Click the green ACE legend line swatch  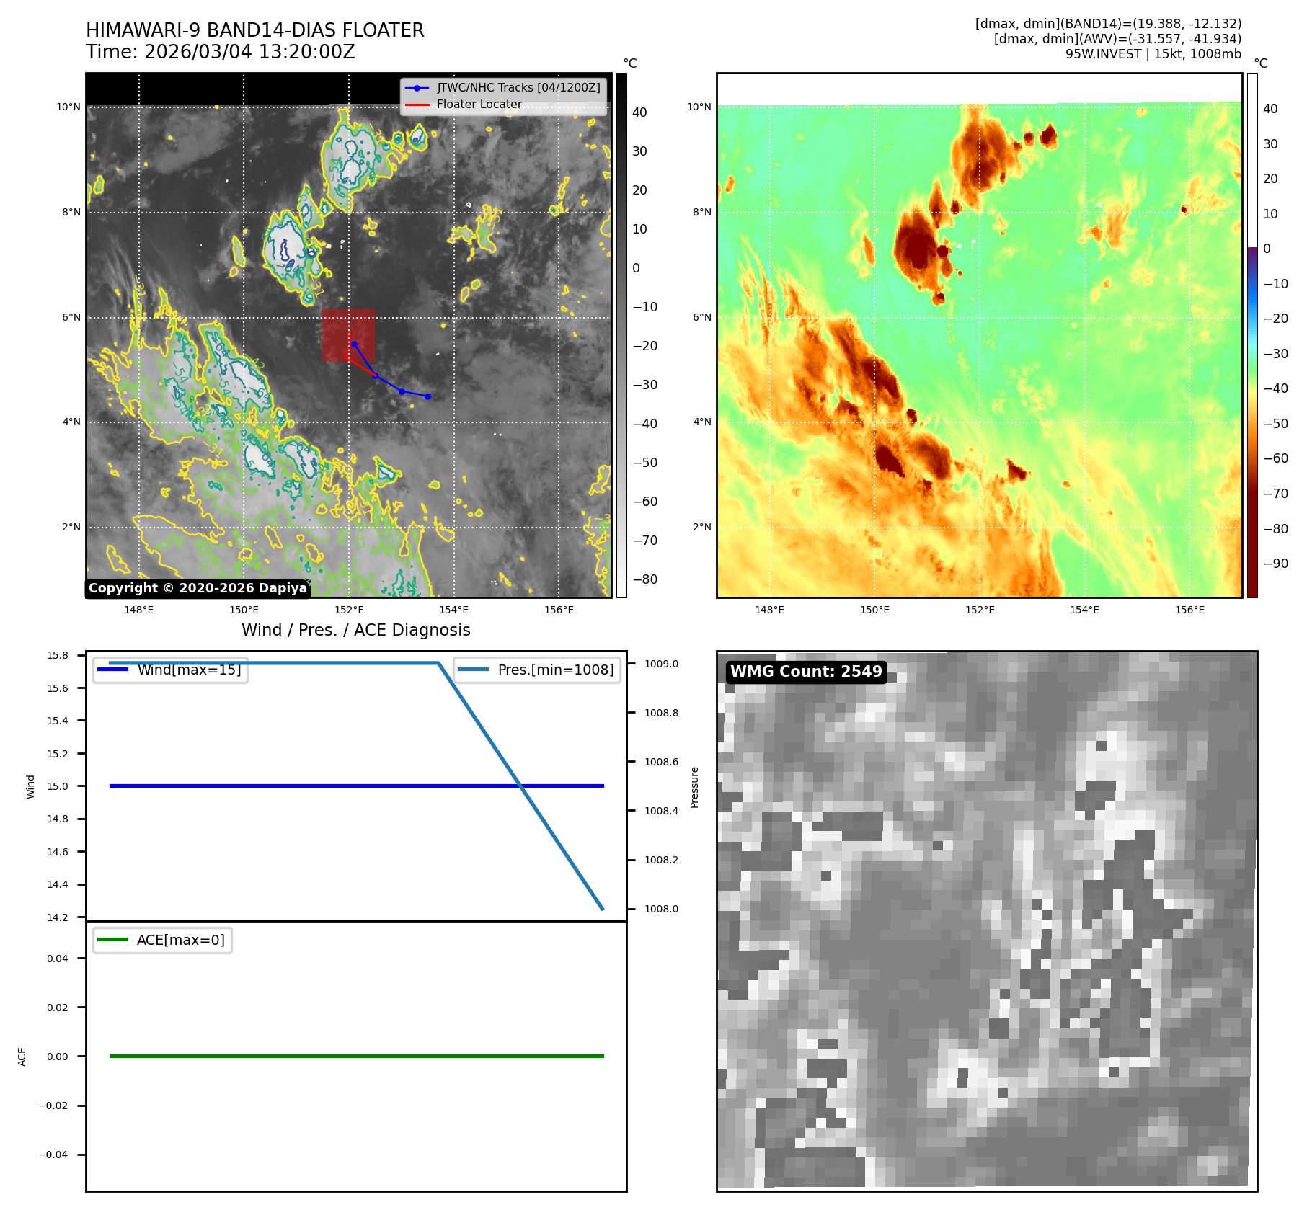pos(112,940)
